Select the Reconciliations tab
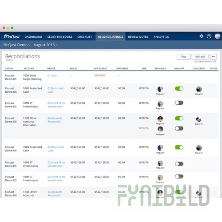The image size is (222, 222). coord(111,36)
